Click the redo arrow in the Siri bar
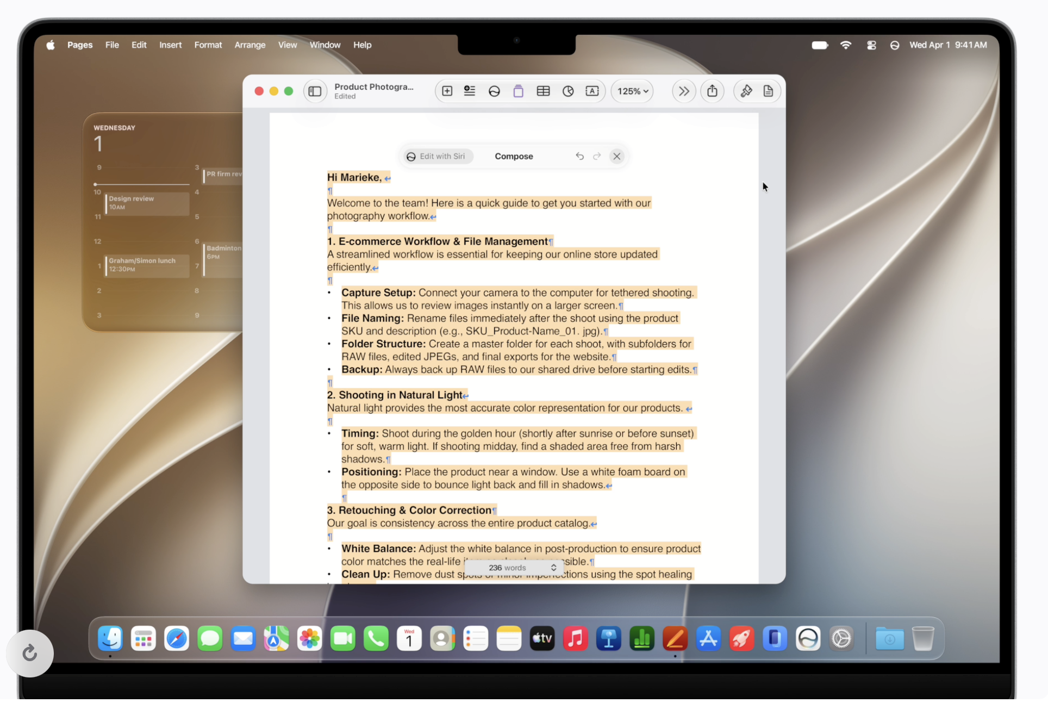1048x709 pixels. tap(597, 157)
